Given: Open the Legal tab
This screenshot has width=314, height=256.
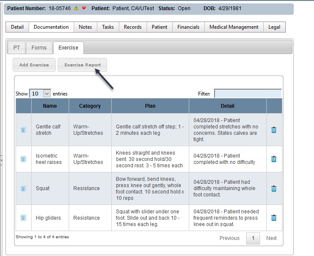Looking at the screenshot, I should [x=274, y=27].
